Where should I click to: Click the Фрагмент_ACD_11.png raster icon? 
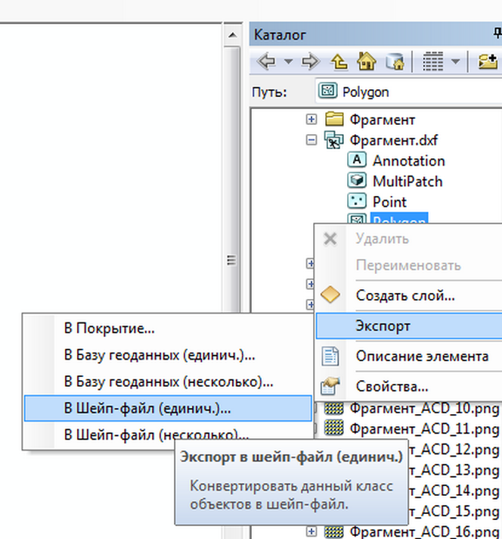tap(333, 428)
